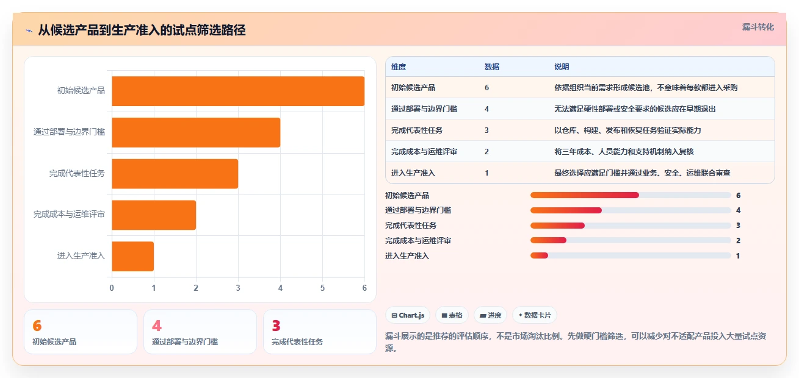The width and height of the screenshot is (799, 378).
Task: Click chart axis label 初始候选产品
Action: coord(81,90)
